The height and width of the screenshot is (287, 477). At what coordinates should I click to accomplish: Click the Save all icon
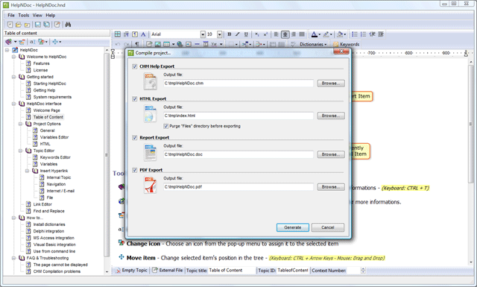click(46, 25)
